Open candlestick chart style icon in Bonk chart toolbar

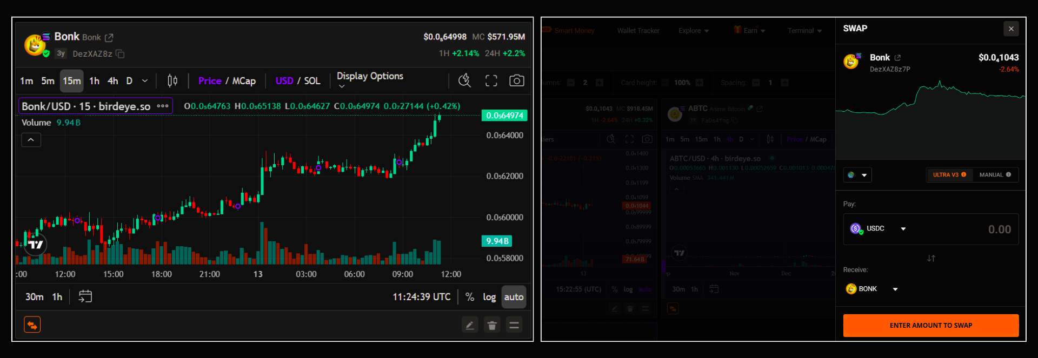(172, 81)
